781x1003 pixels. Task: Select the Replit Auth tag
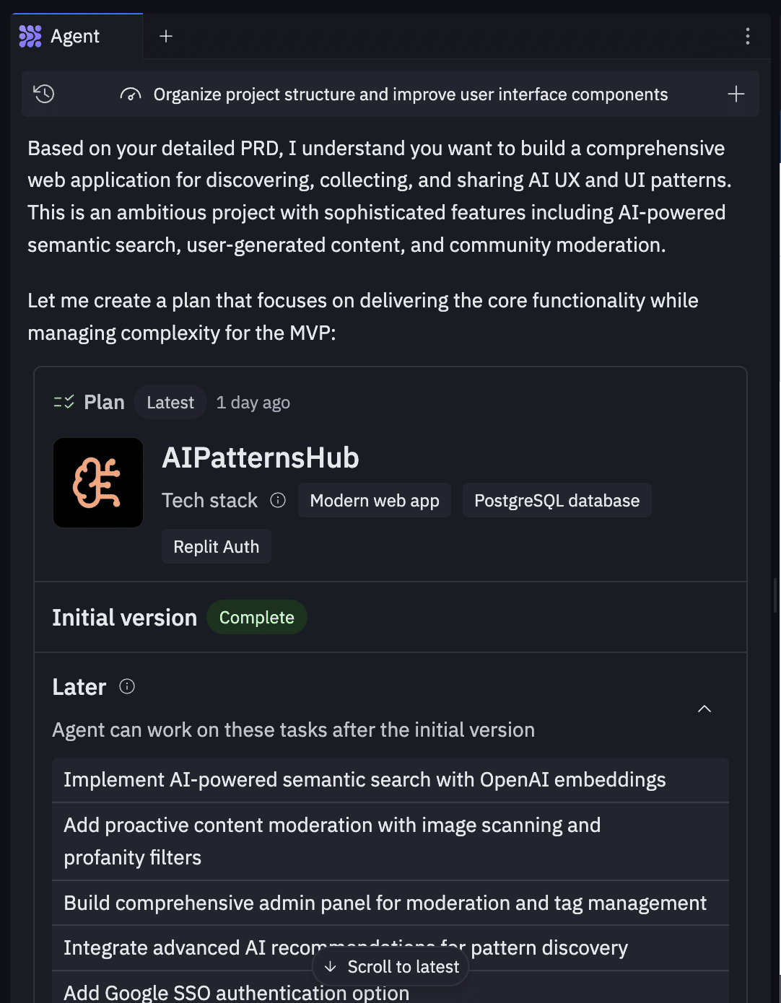[216, 547]
